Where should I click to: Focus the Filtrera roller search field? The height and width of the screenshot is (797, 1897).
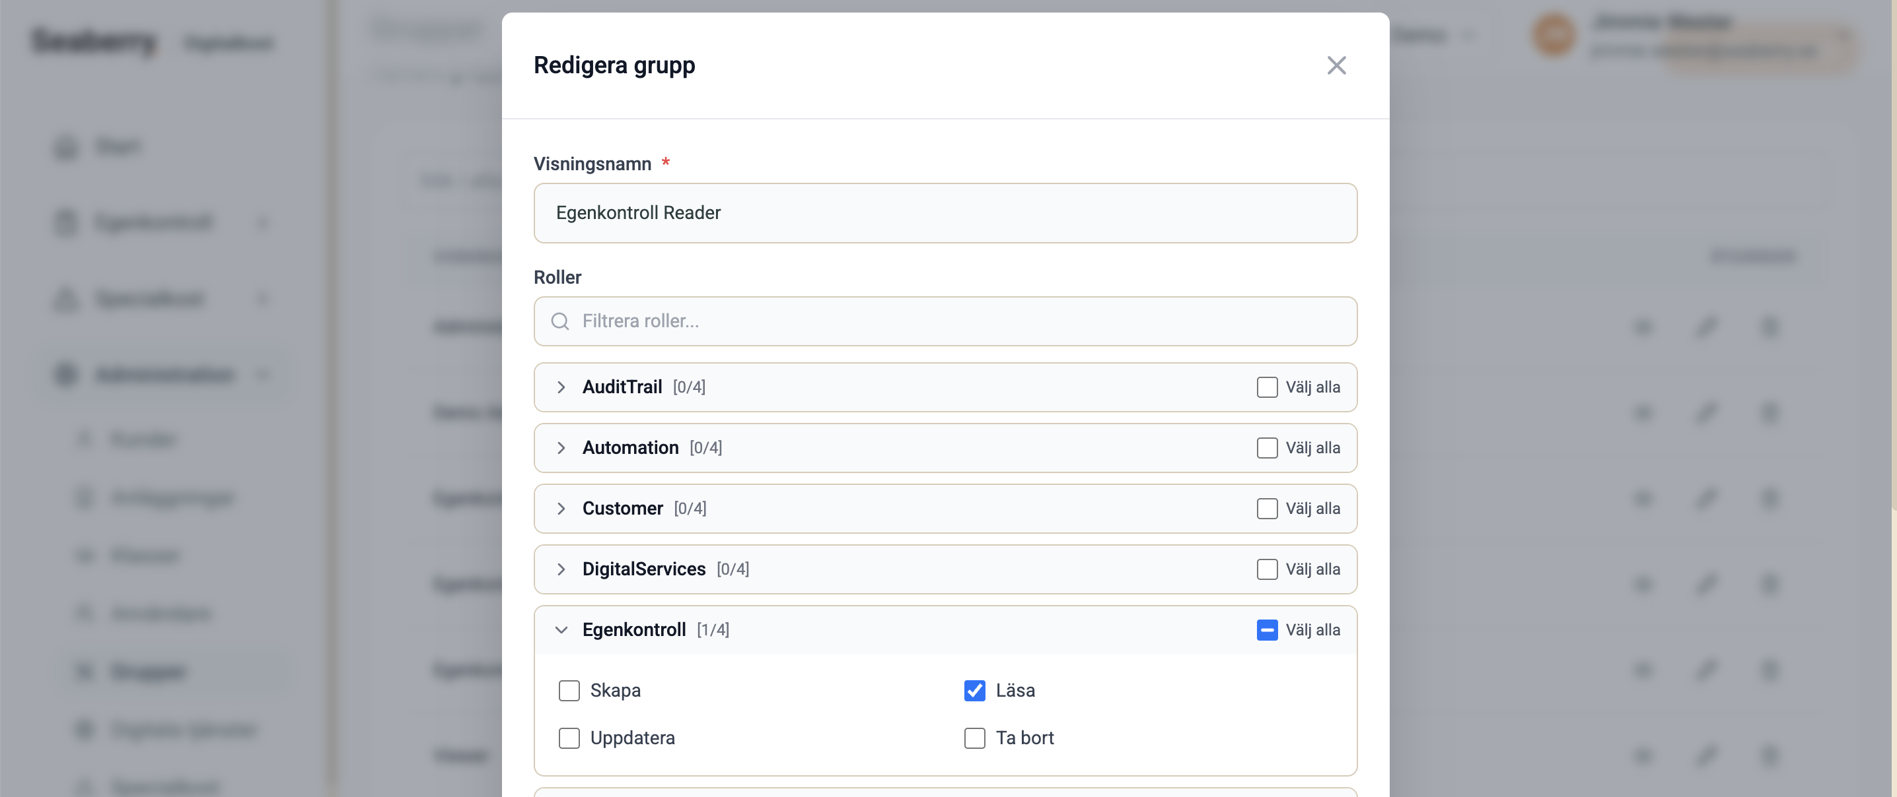click(945, 321)
